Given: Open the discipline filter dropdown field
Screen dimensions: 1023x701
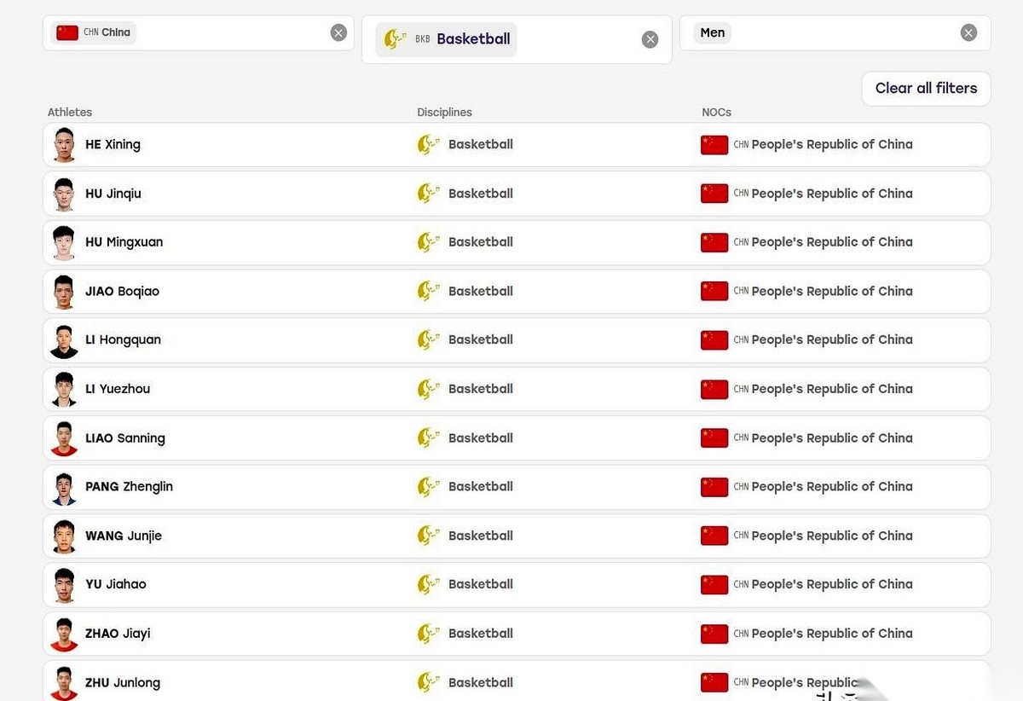Looking at the screenshot, I should (x=517, y=39).
